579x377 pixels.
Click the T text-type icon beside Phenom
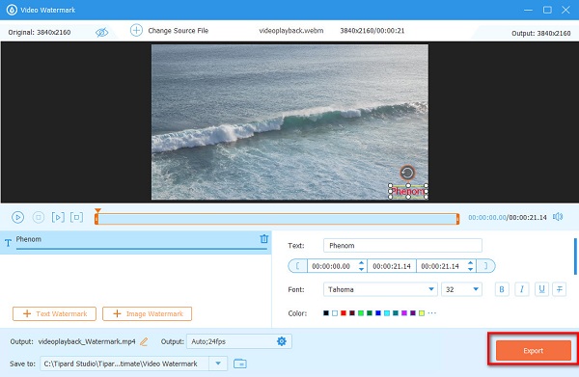(x=8, y=243)
